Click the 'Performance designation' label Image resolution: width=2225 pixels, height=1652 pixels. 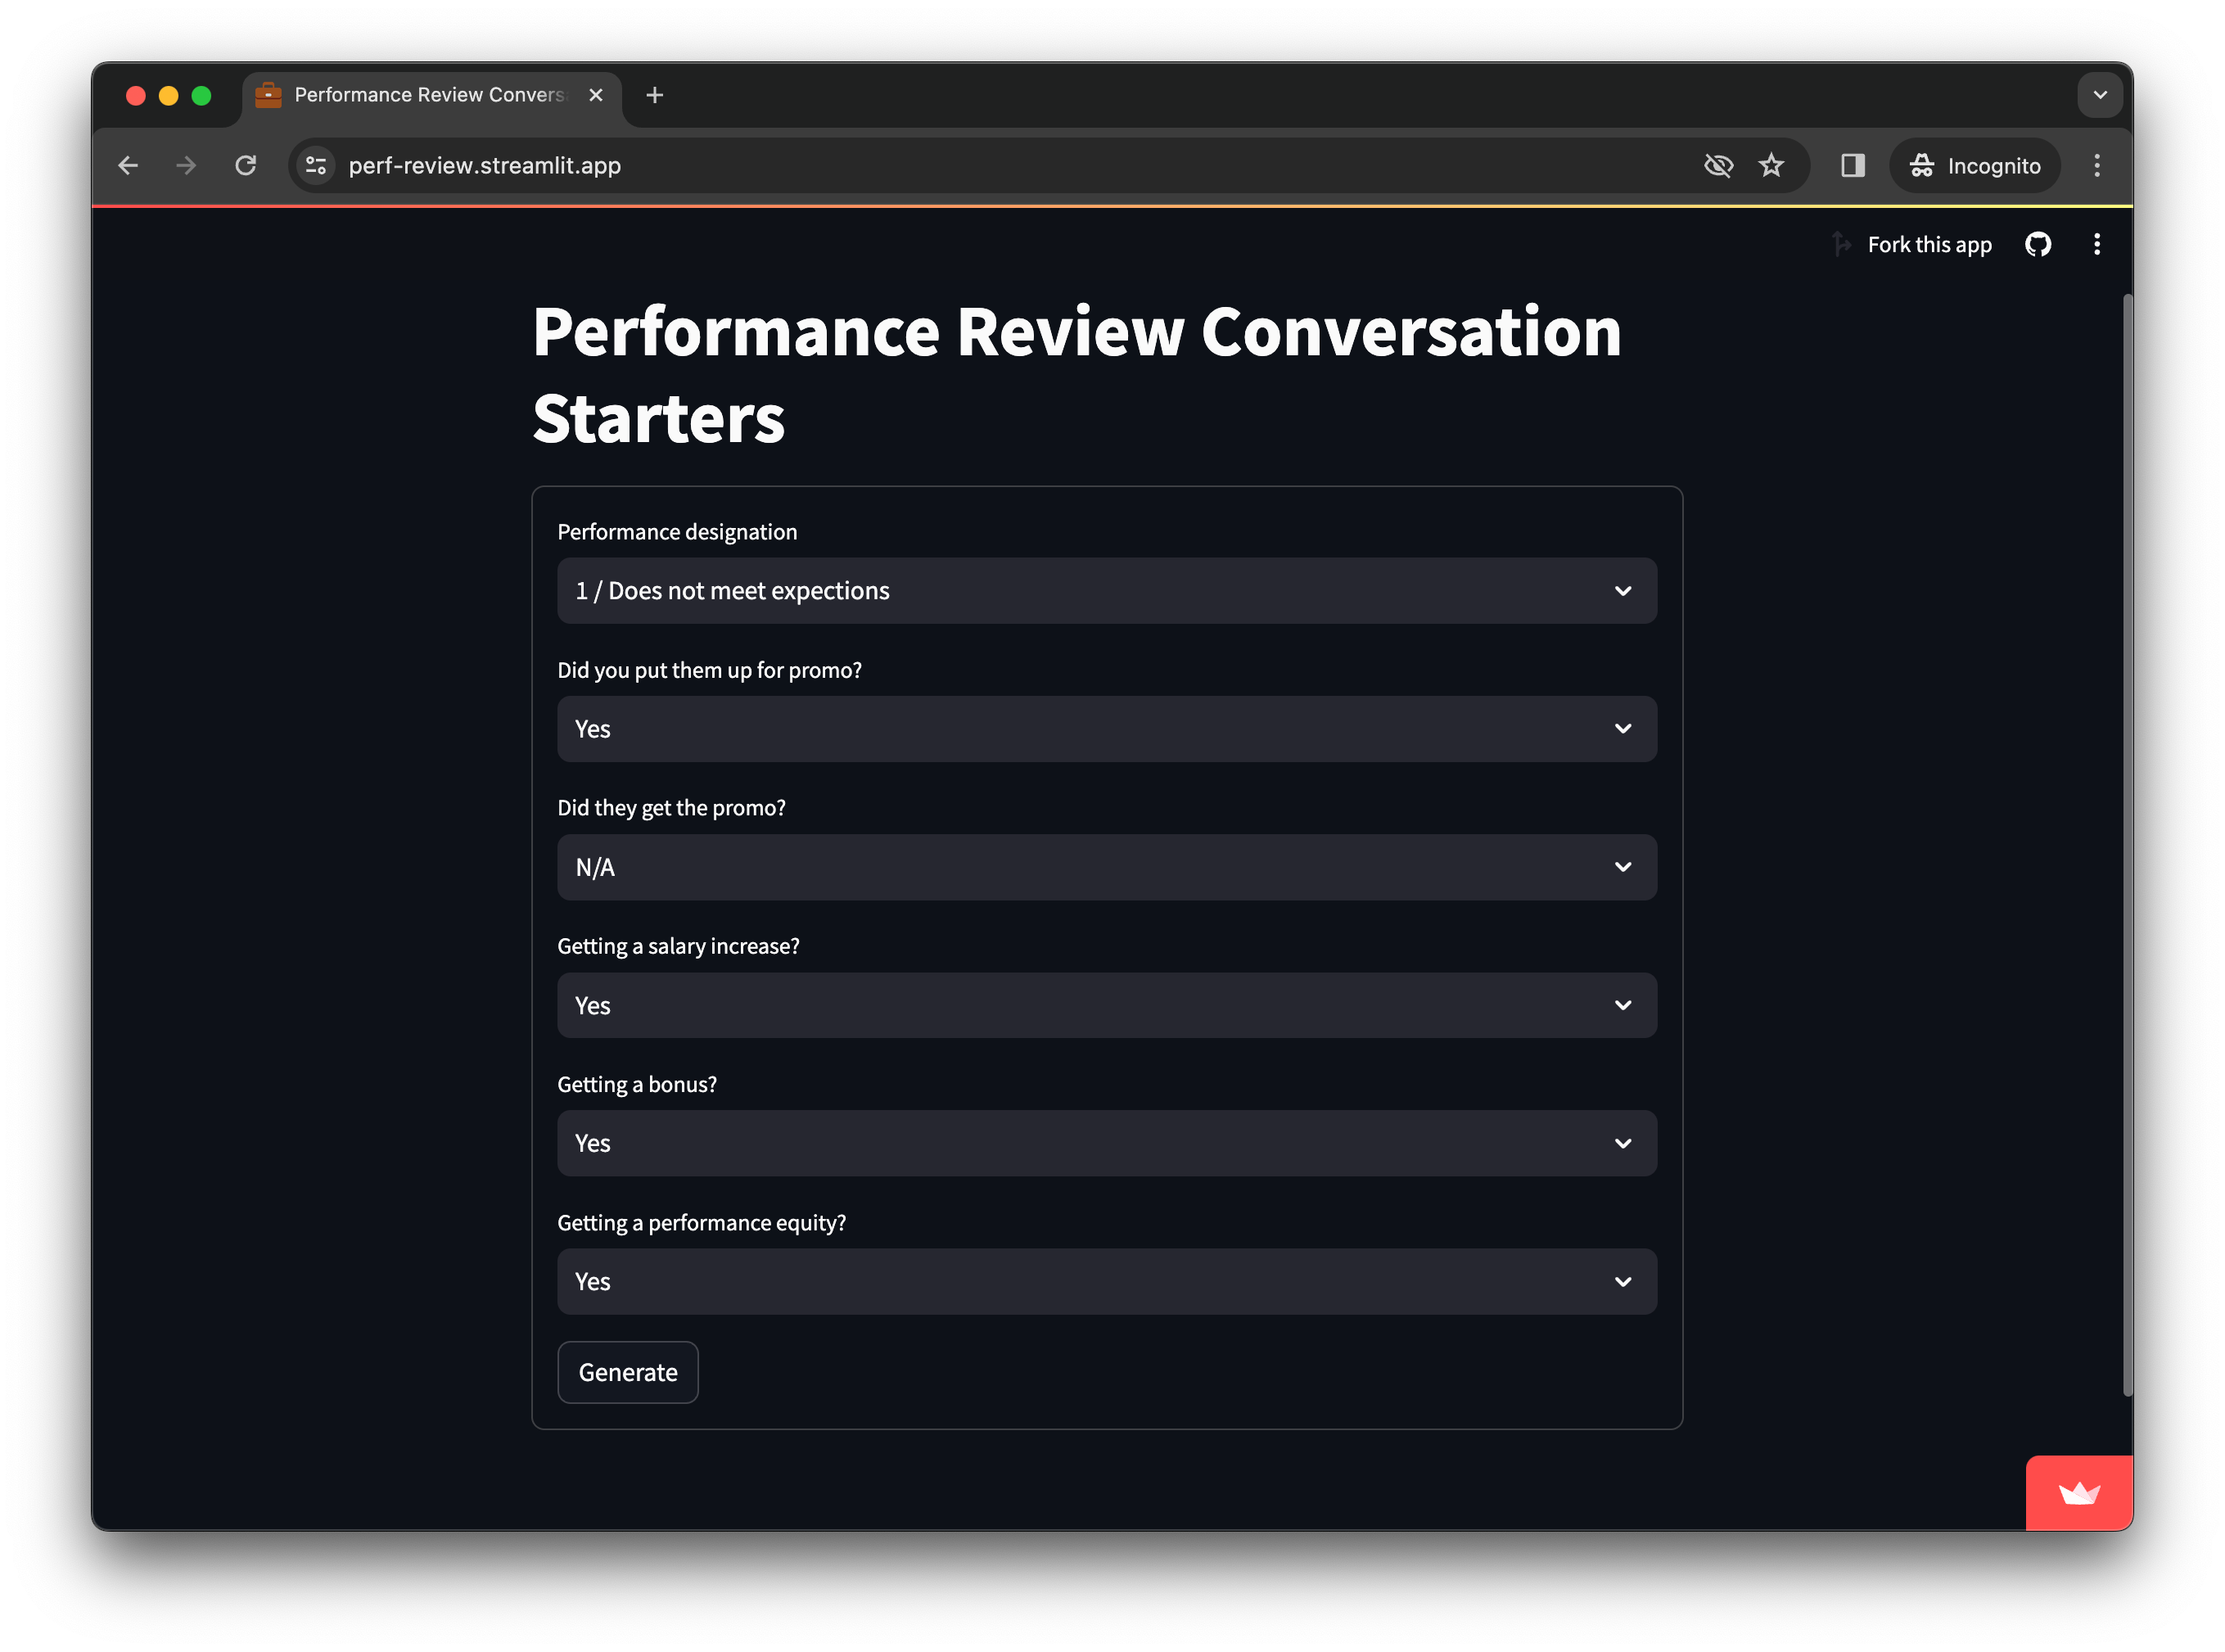(677, 532)
